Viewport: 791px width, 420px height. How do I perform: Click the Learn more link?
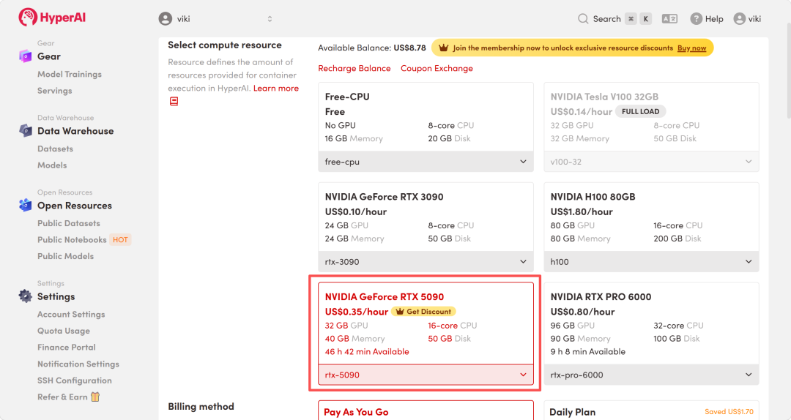point(276,89)
